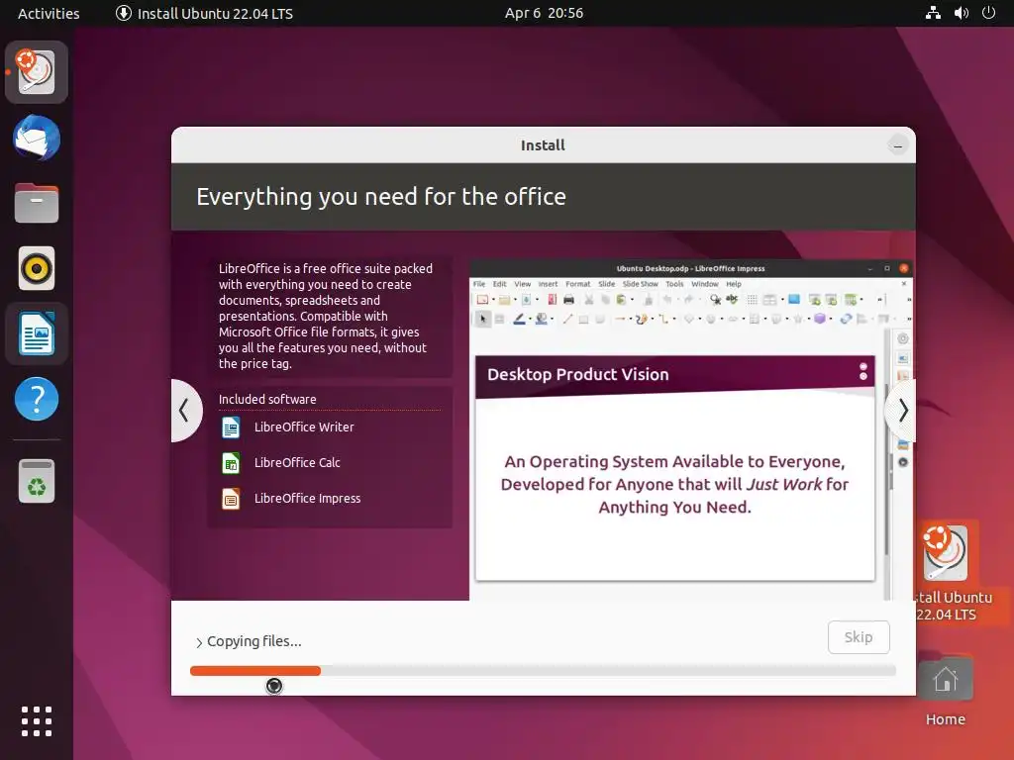The height and width of the screenshot is (760, 1014).
Task: Open Rhythmbox music player in dock
Action: (37, 268)
